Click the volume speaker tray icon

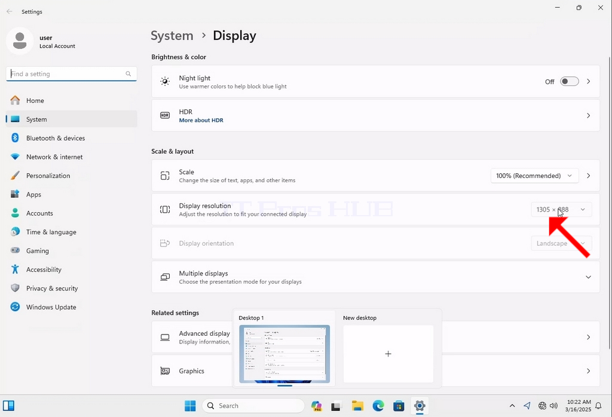pos(553,406)
